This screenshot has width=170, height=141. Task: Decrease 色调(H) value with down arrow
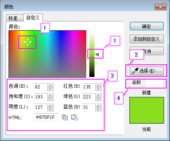coord(50,89)
